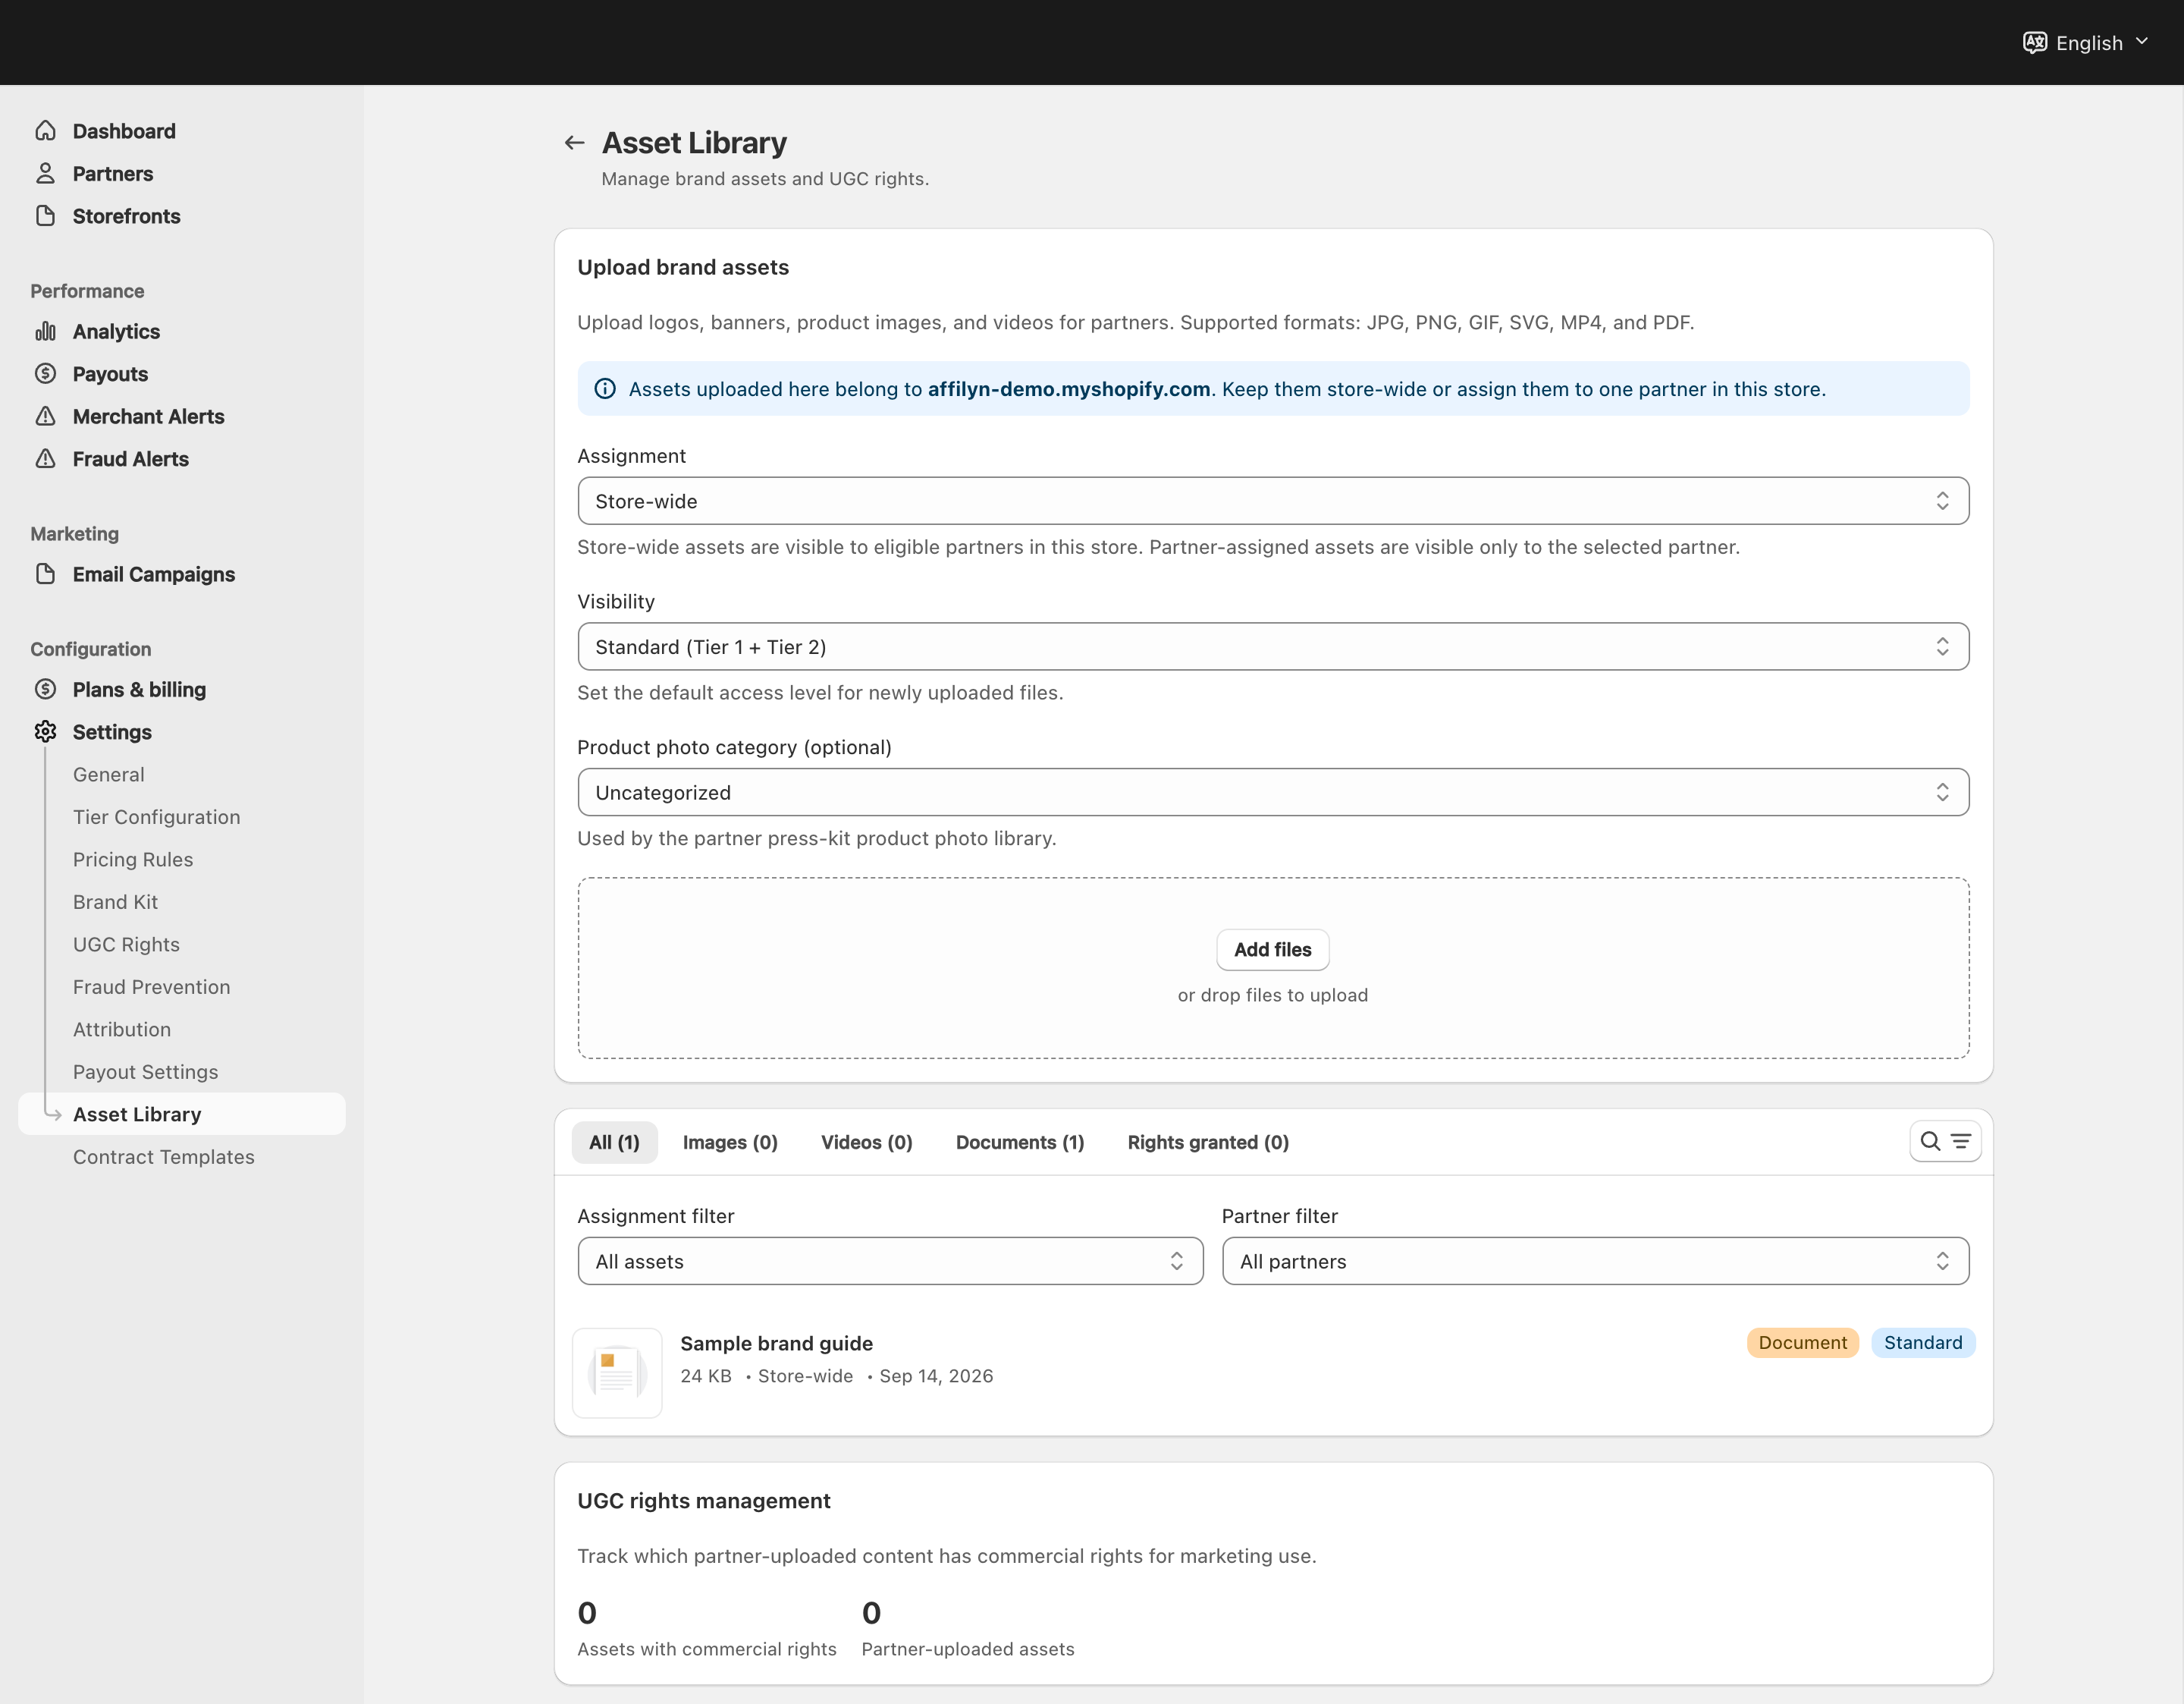Click the Add files button

pyautogui.click(x=1272, y=950)
